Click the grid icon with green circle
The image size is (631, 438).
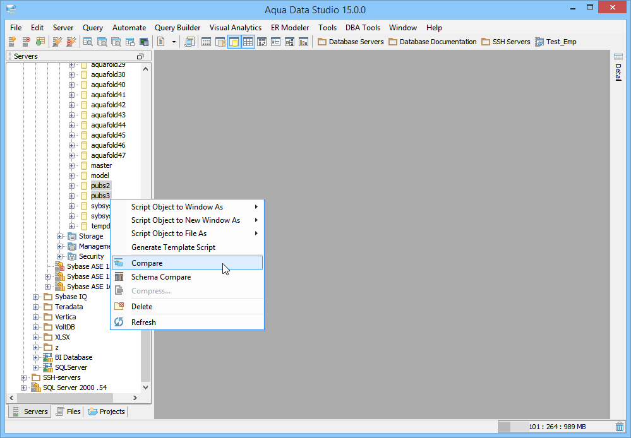point(40,42)
